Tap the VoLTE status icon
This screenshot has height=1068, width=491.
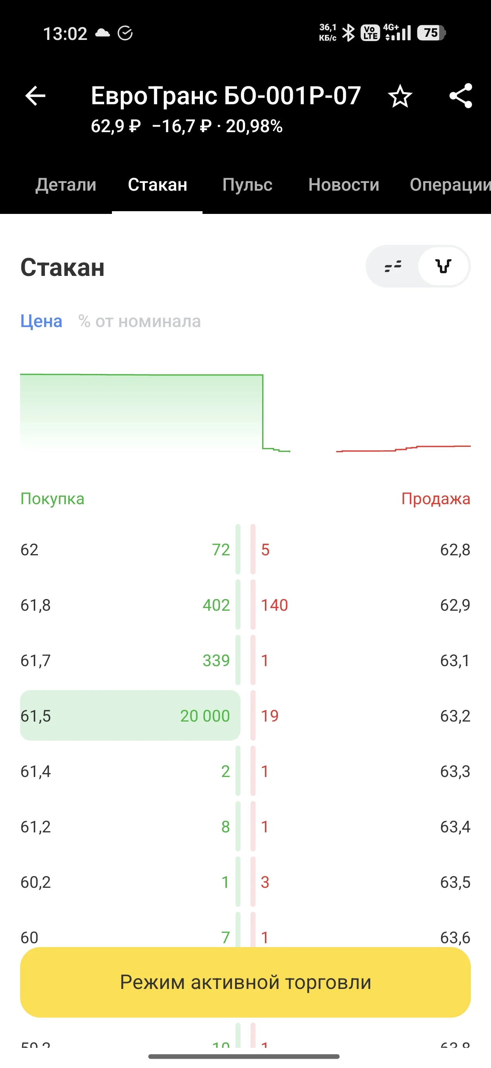(370, 33)
